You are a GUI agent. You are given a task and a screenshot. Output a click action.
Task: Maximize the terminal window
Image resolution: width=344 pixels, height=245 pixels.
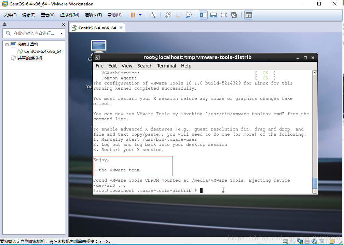coord(305,58)
